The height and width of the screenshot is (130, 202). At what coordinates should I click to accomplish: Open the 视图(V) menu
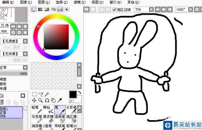98,2
